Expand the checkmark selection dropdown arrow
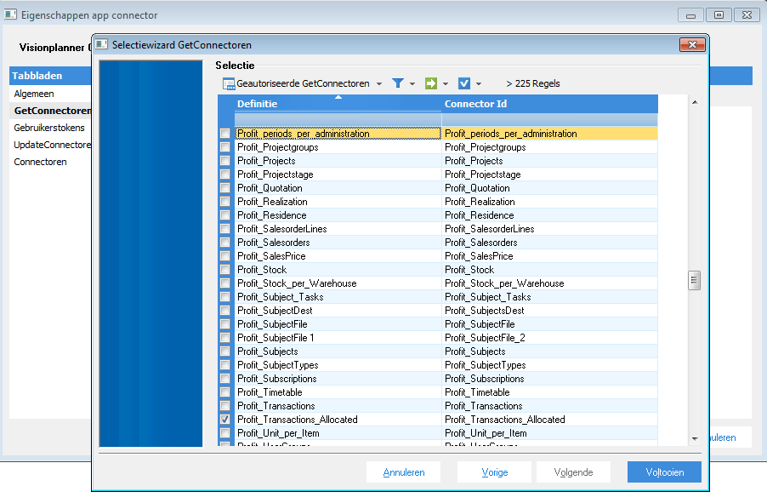The image size is (767, 503). pos(479,83)
